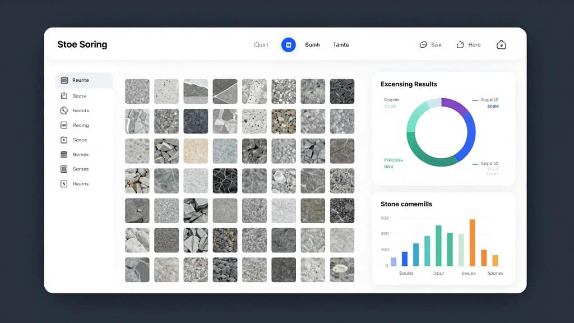Viewport: 574px width, 323px height.
Task: Click the Beoots clock icon in sidebar
Action: point(64,110)
